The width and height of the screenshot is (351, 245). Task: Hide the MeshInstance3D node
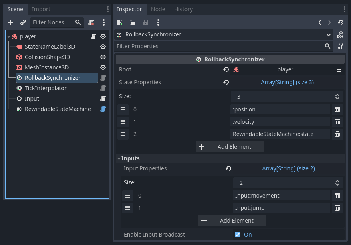tap(103, 67)
